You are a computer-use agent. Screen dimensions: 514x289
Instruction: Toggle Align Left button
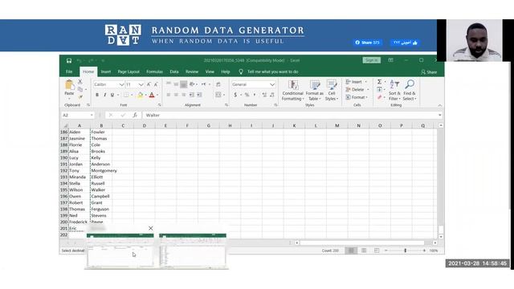click(169, 95)
